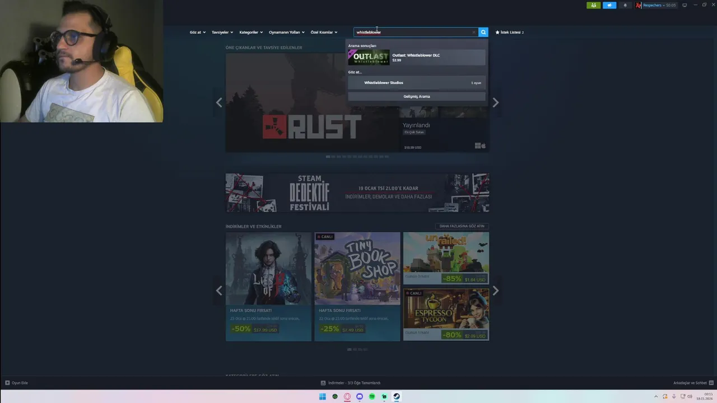Image resolution: width=717 pixels, height=403 pixels.
Task: Click the Outlast Whistleblower thumbnail image
Action: 369,57
